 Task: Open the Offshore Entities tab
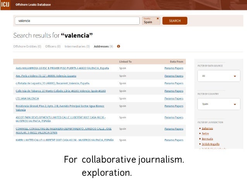27,46
